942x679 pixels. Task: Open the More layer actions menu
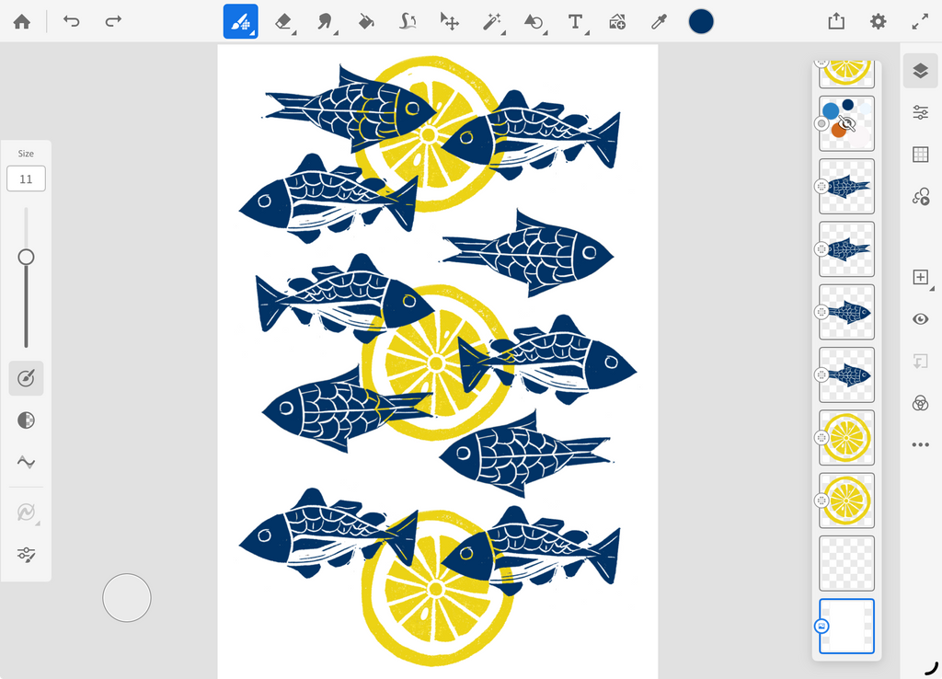pos(920,444)
